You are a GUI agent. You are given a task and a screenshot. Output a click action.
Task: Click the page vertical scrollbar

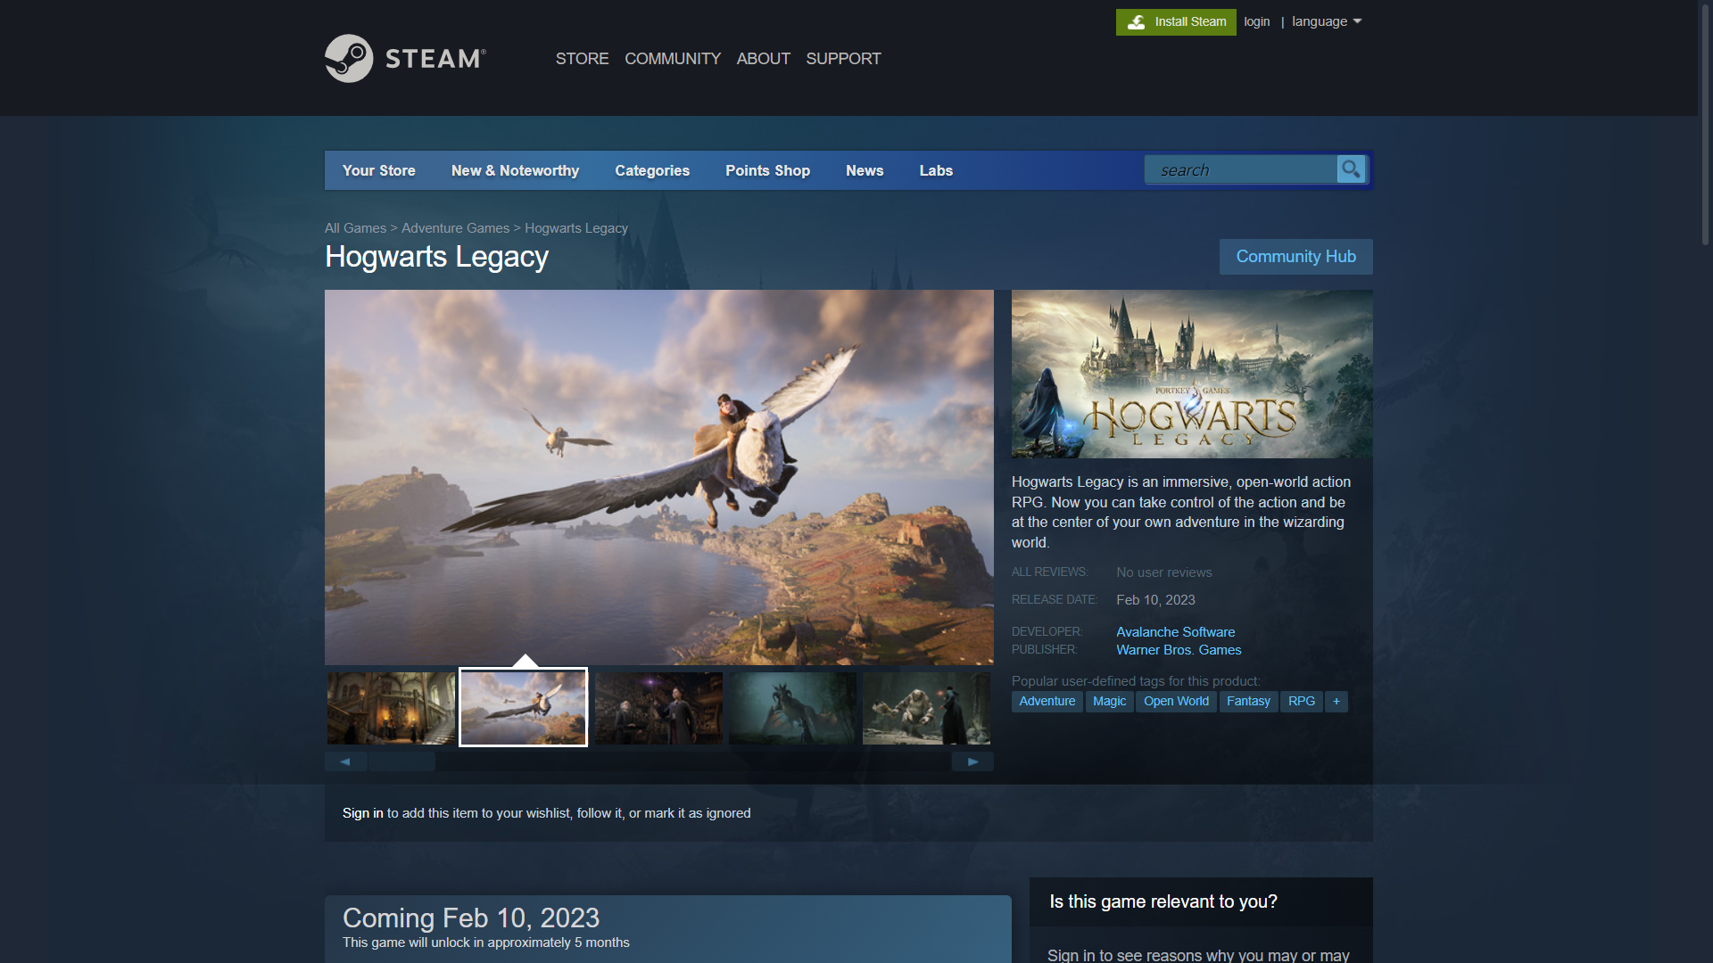tap(1705, 125)
